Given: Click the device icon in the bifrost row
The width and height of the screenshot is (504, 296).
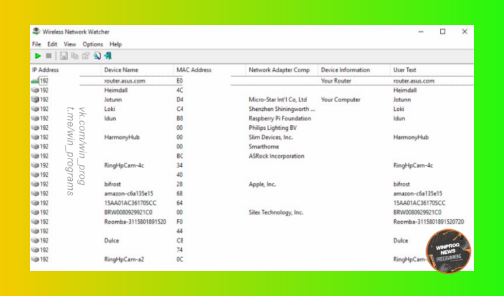Looking at the screenshot, I should pos(35,184).
